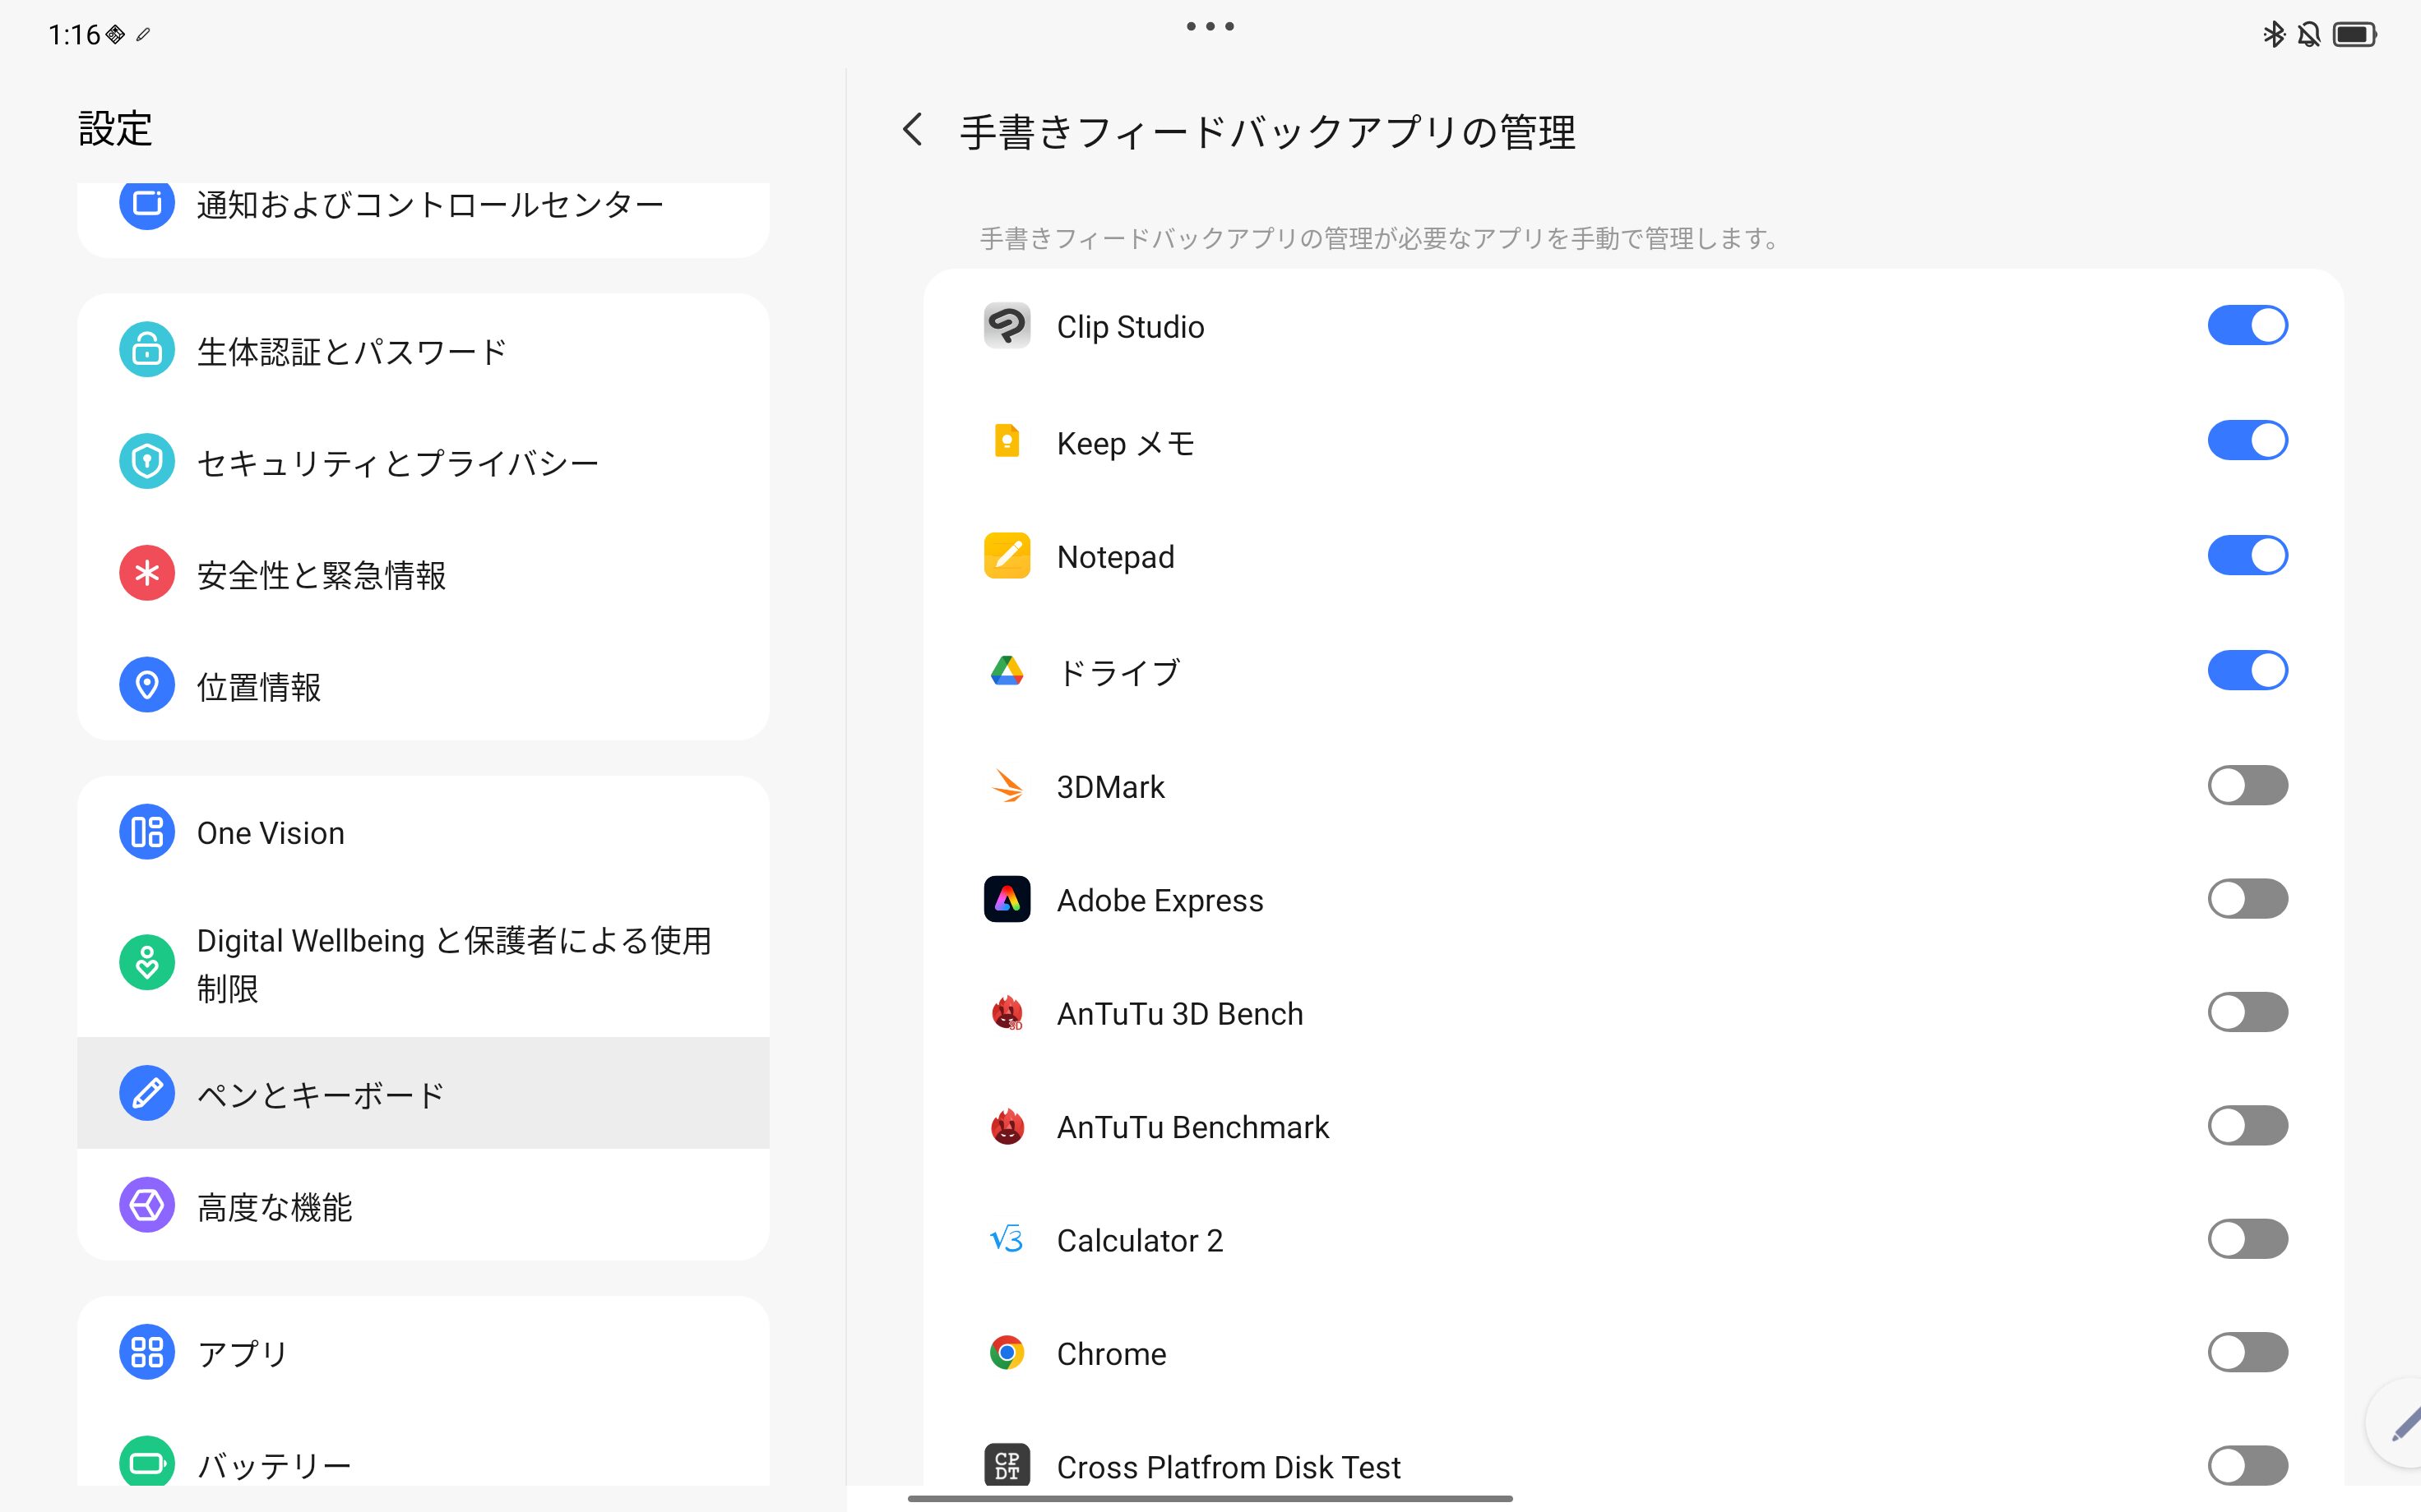The height and width of the screenshot is (1512, 2421).
Task: Tap the 設定 header title
Action: [x=115, y=129]
